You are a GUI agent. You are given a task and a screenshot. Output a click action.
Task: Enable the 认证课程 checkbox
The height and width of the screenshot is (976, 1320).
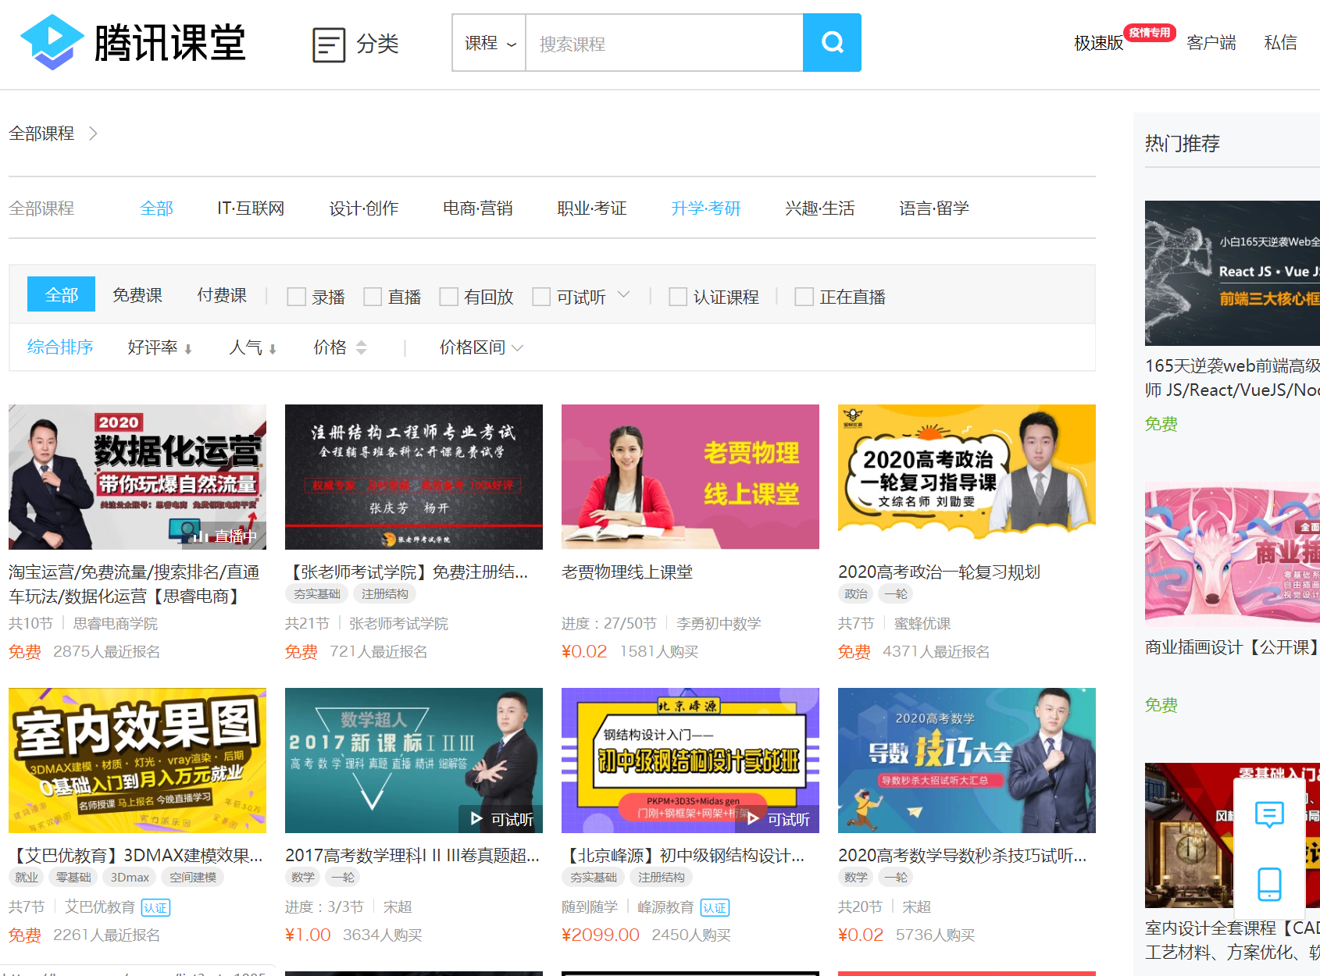(x=678, y=297)
